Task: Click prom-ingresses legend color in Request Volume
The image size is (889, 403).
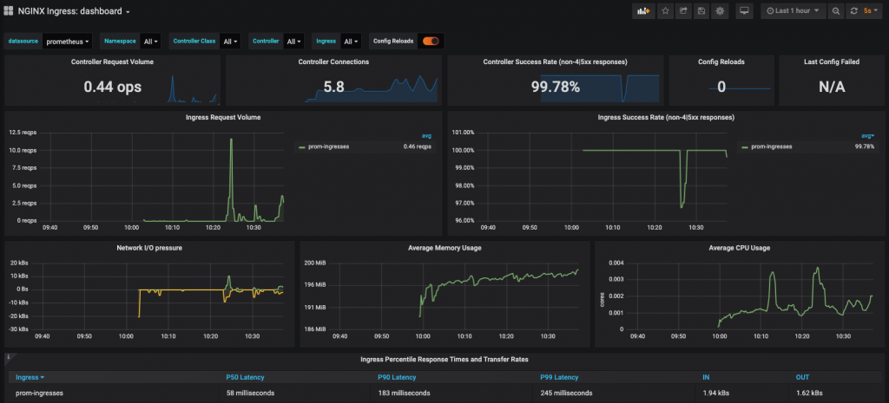Action: [x=301, y=146]
